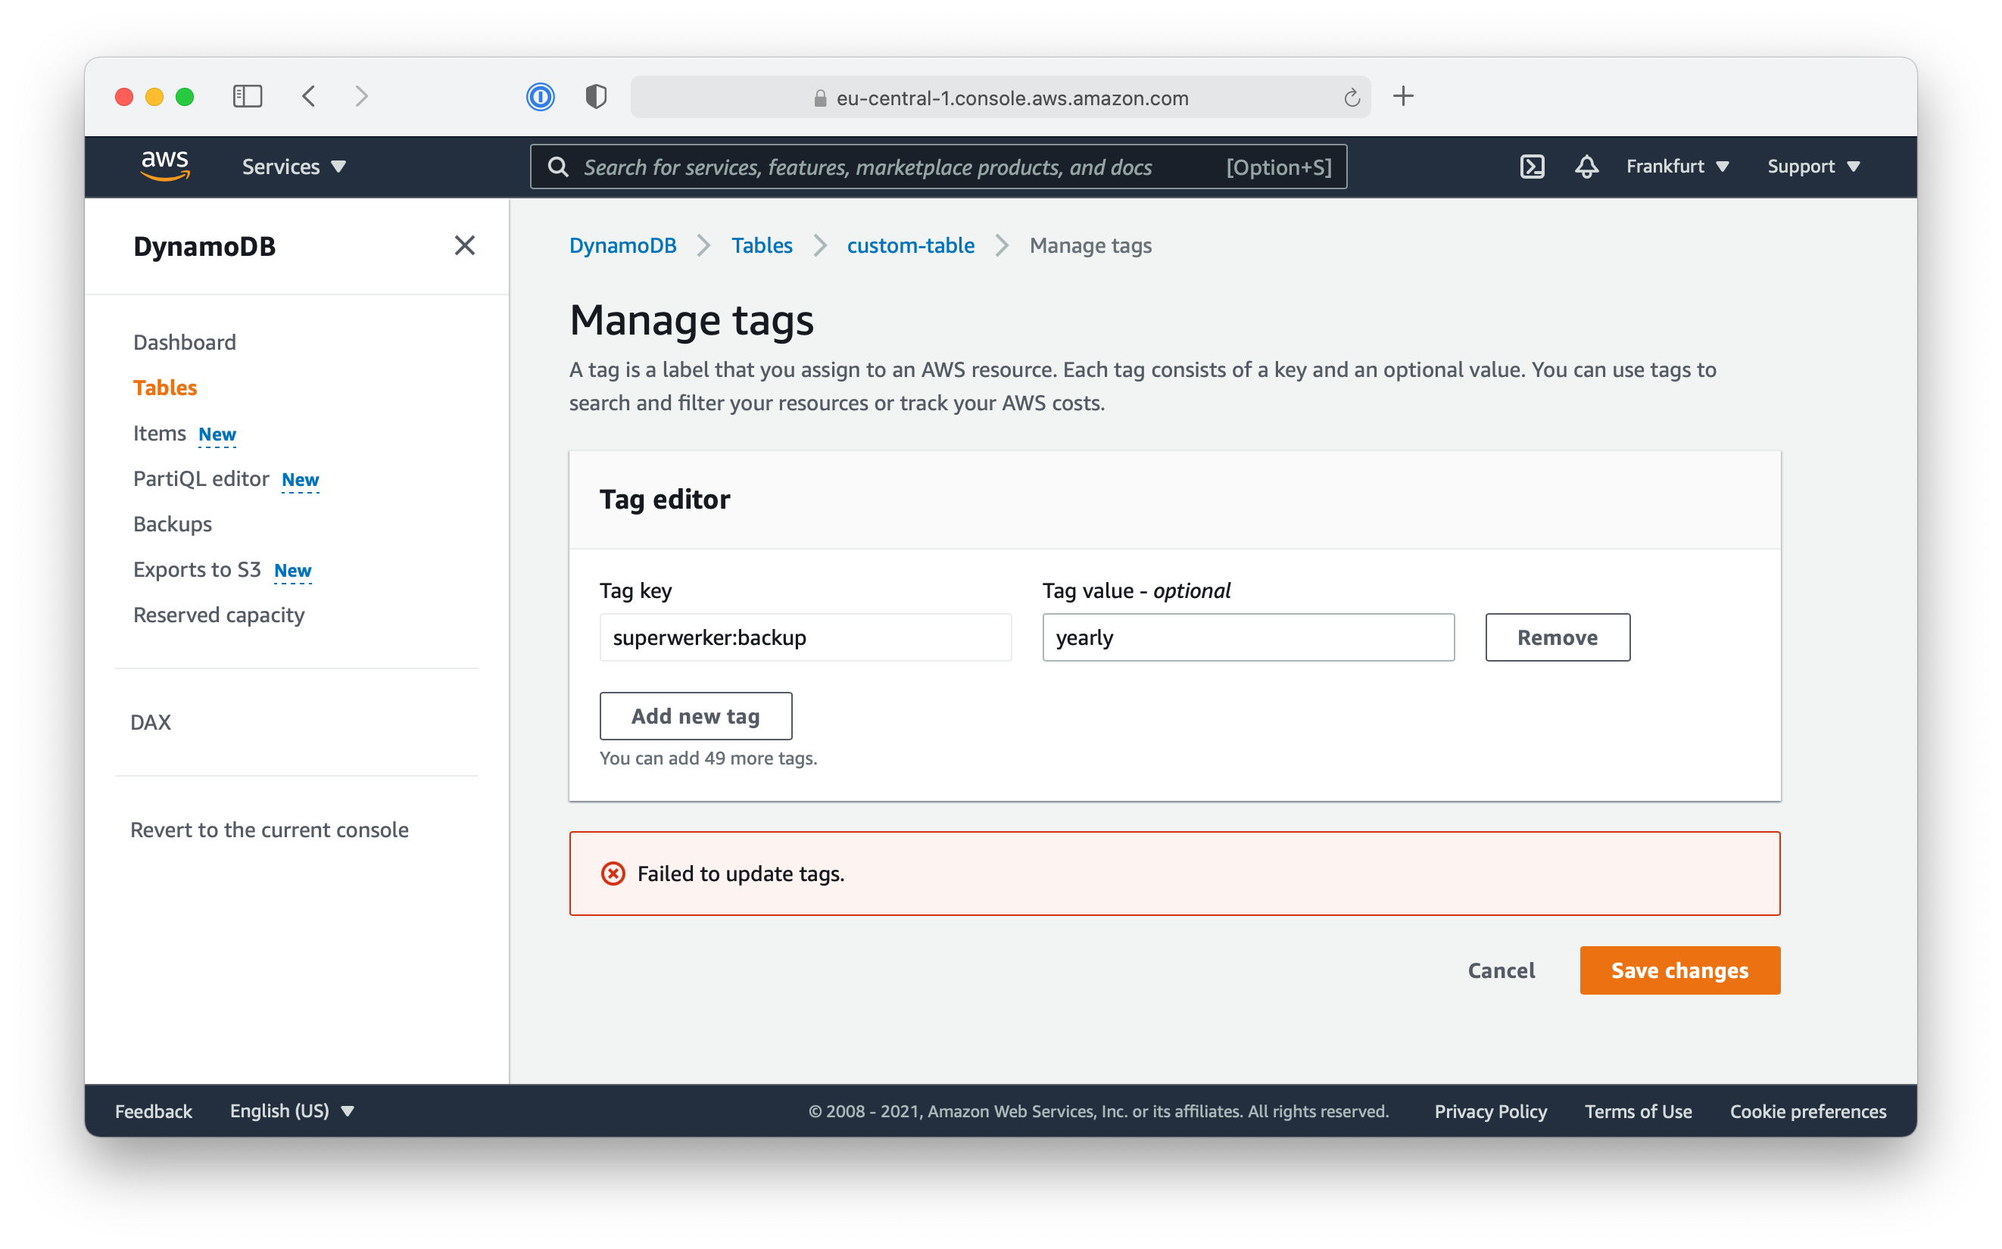Screen dimensions: 2002x1249
Task: Toggle the Safari sidebar icon
Action: tap(247, 97)
